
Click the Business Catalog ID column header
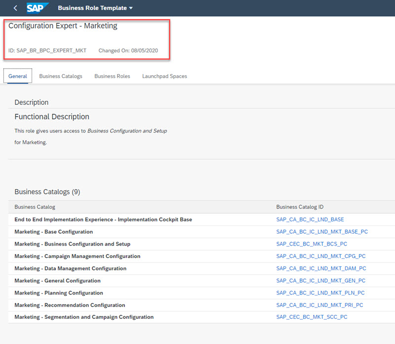300,207
